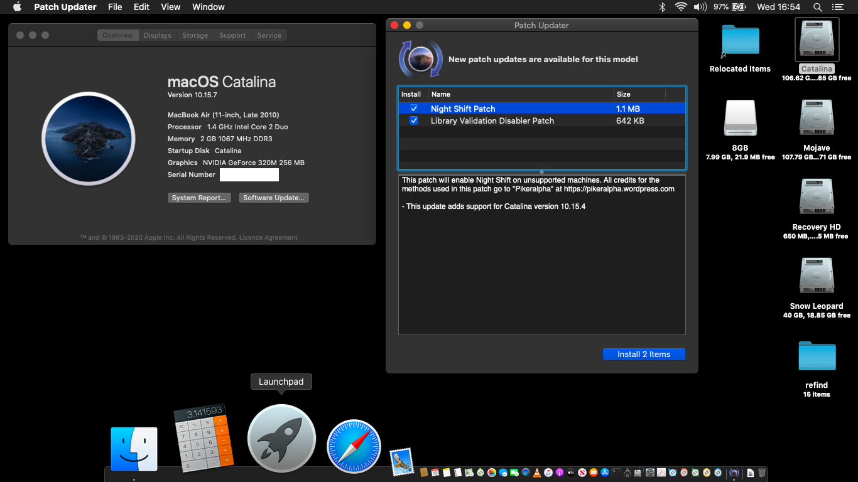The image size is (858, 482).
Task: Launch VLC cone icon in Dock
Action: click(x=536, y=473)
